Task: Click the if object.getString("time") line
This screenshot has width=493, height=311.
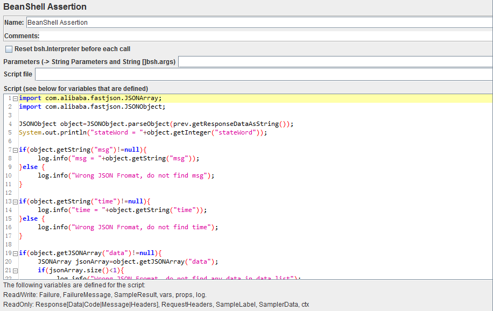Action: pyautogui.click(x=84, y=201)
